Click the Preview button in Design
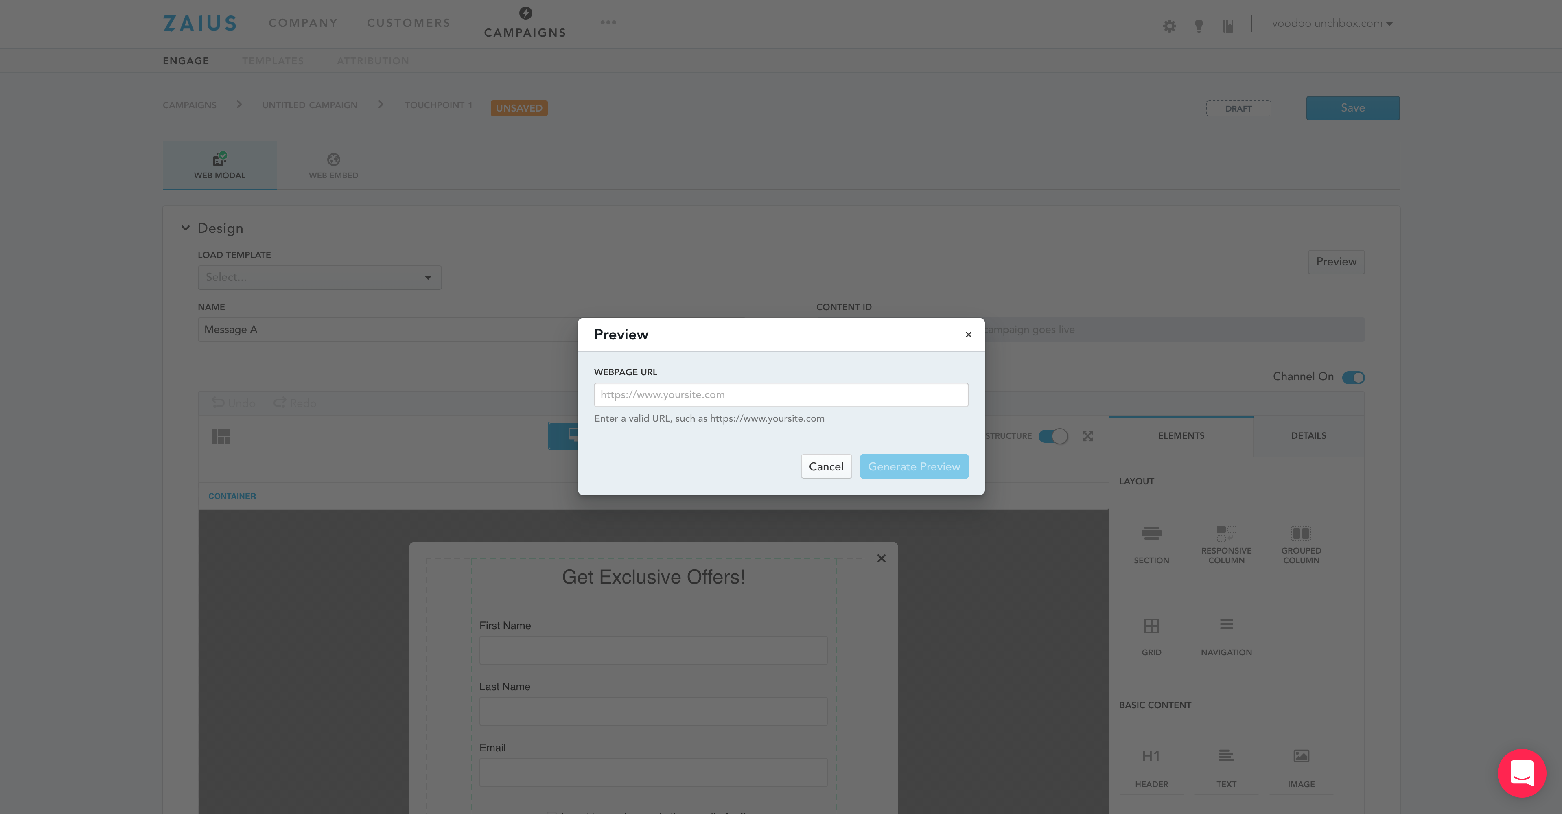 pyautogui.click(x=1337, y=262)
